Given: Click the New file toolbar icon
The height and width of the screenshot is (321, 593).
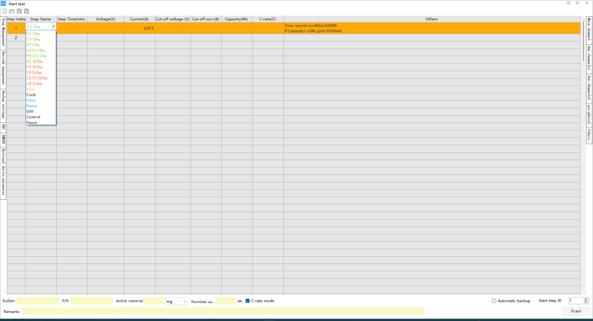Looking at the screenshot, I should tap(5, 11).
